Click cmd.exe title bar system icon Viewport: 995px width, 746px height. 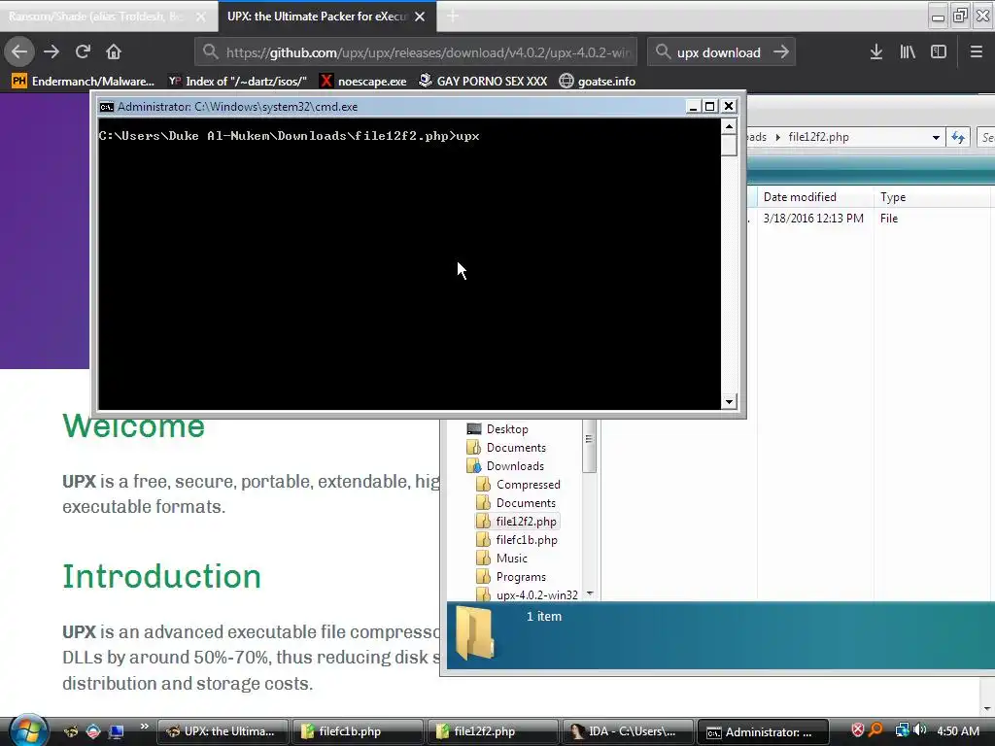(107, 107)
